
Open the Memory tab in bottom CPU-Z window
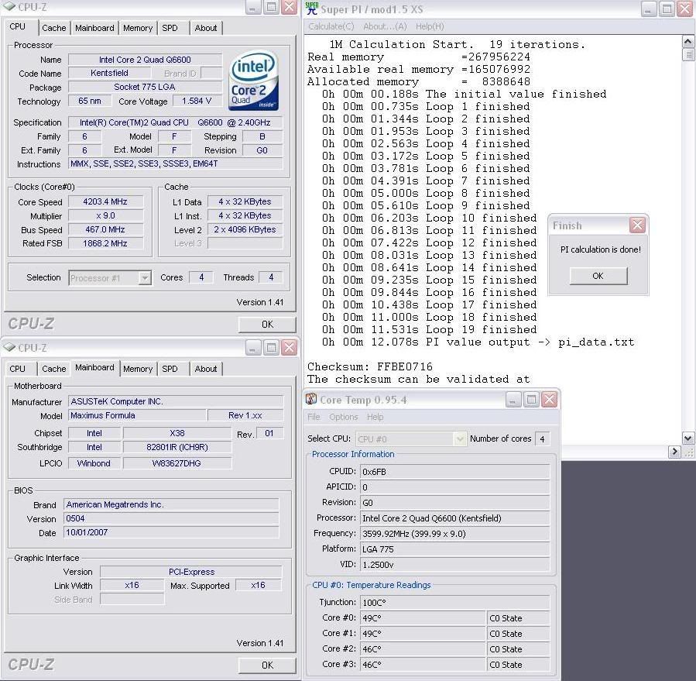138,369
